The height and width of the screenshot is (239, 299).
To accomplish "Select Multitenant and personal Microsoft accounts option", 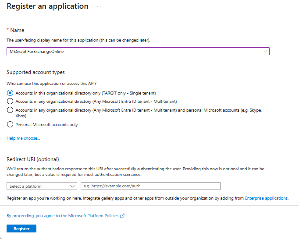I will (10, 110).
